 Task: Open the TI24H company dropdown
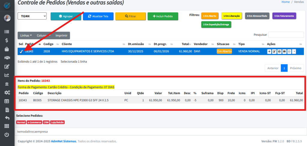coord(32,16)
